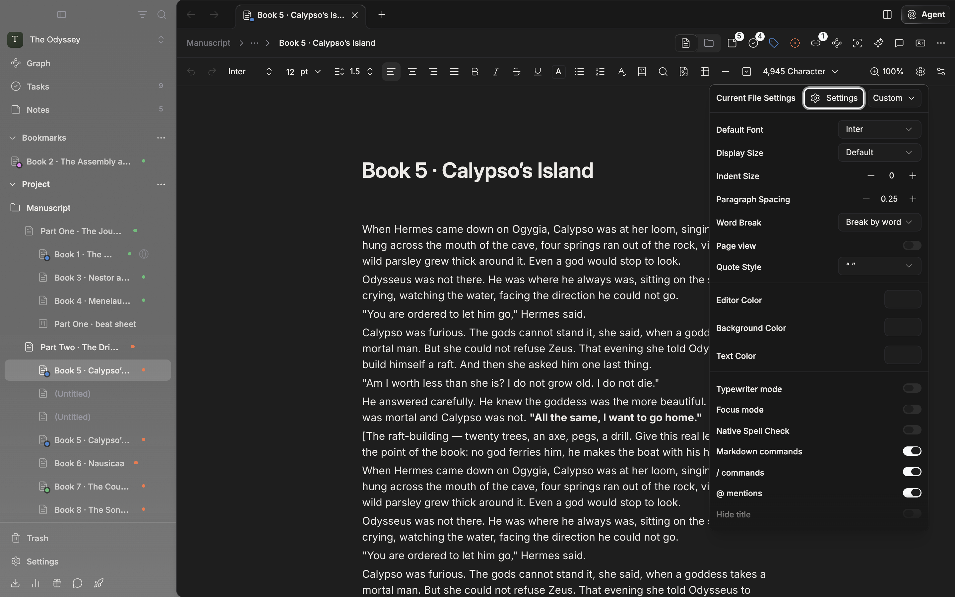
Task: Apply italic formatting
Action: [x=496, y=71]
